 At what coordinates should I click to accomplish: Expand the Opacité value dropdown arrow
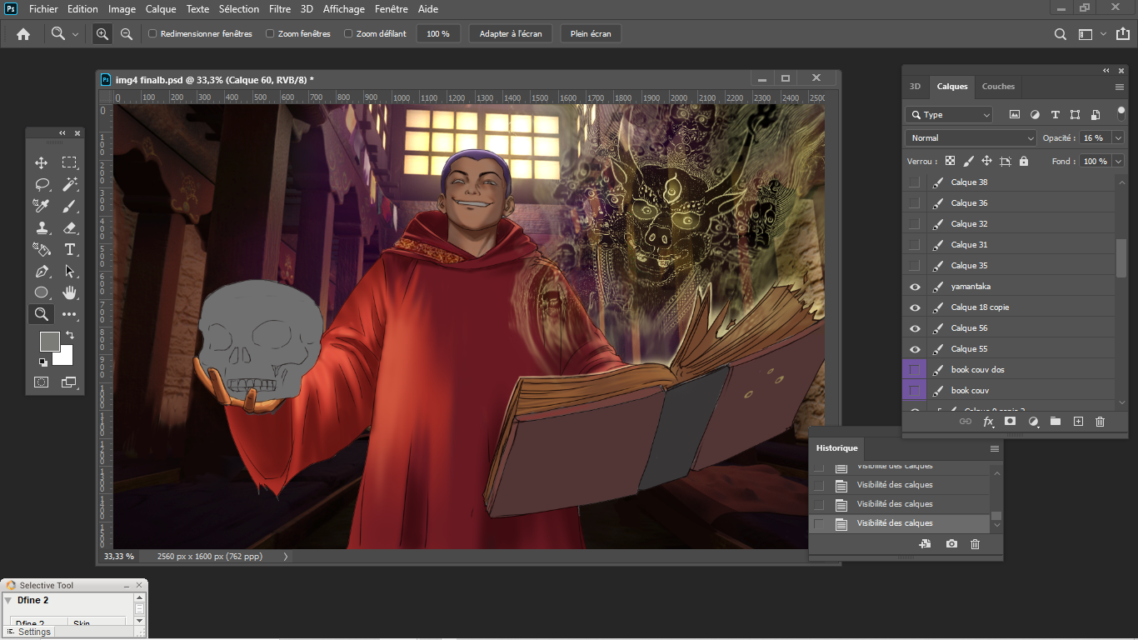[x=1118, y=138]
